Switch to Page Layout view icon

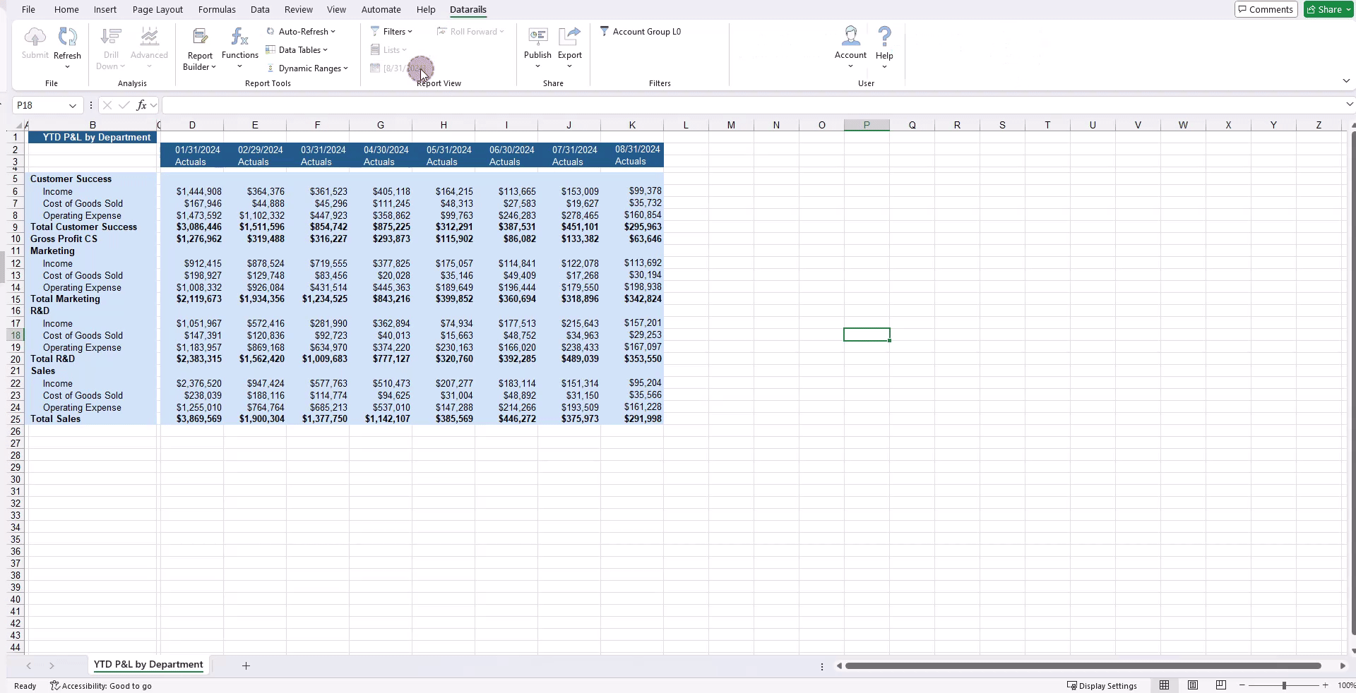pyautogui.click(x=1193, y=685)
